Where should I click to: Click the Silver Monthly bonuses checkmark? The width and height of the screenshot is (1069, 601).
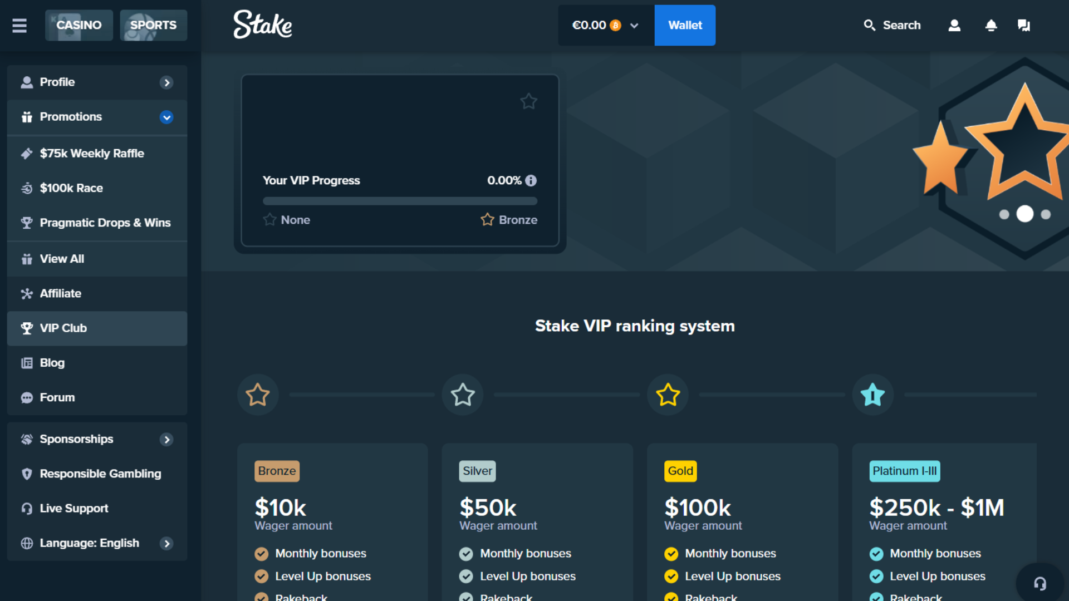tap(466, 554)
